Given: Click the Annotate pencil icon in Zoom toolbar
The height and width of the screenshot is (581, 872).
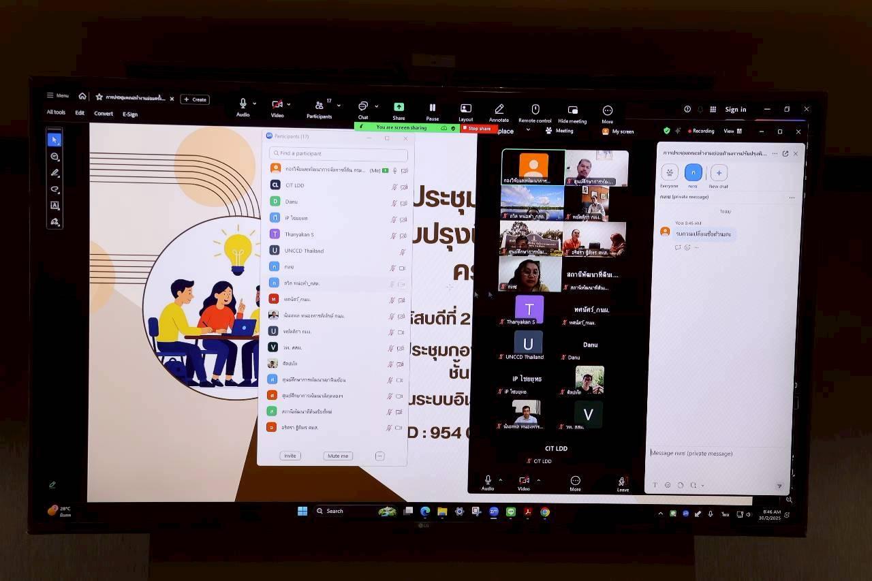Looking at the screenshot, I should (499, 110).
